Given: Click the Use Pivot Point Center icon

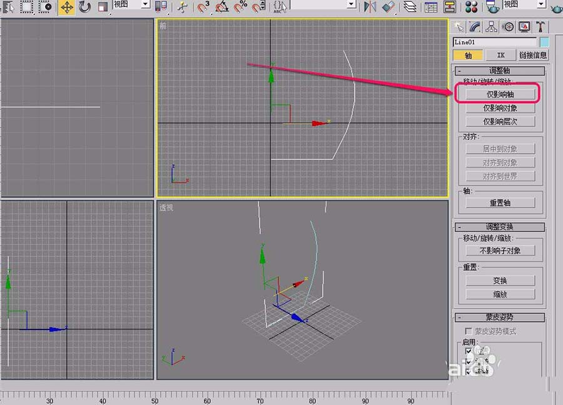Looking at the screenshot, I should click(161, 6).
